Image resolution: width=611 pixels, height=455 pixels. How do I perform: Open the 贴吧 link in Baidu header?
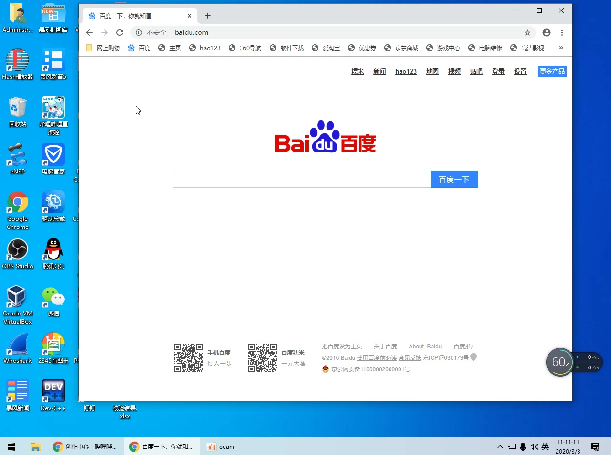[476, 71]
